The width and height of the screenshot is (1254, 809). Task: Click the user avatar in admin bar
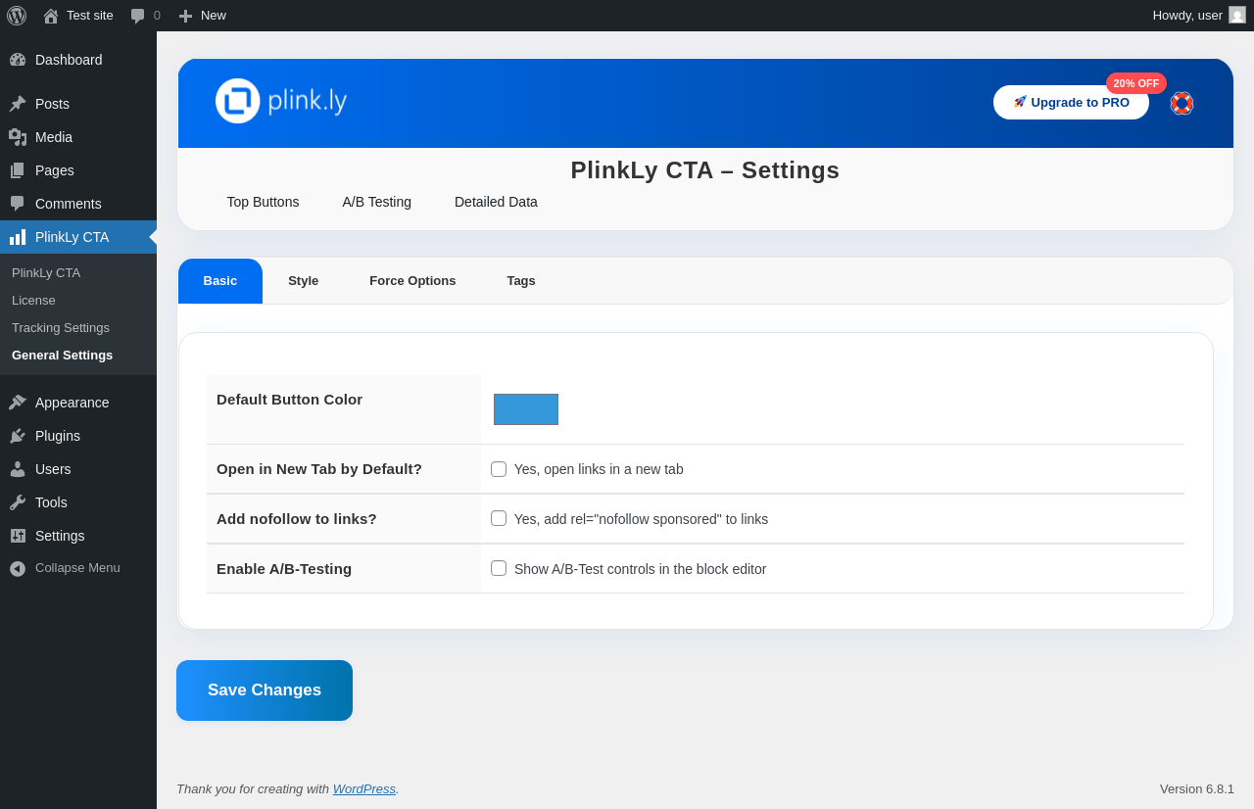point(1237,15)
